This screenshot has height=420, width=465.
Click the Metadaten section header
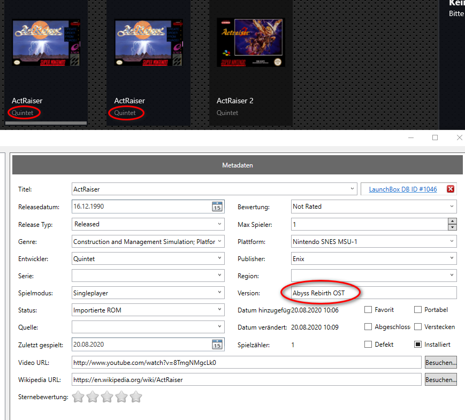237,165
